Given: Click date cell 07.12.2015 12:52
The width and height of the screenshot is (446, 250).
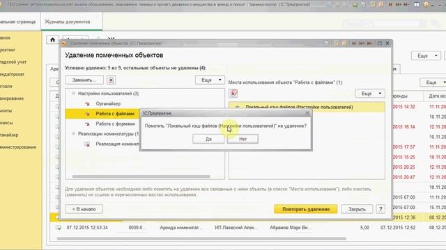Looking at the screenshot, I should point(398,227).
